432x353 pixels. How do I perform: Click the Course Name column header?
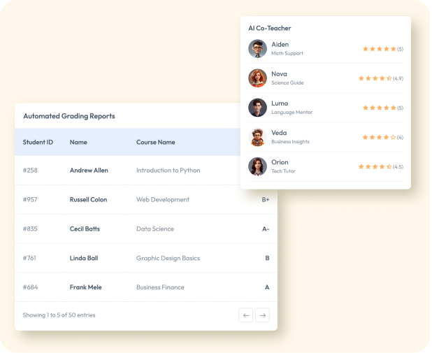pyautogui.click(x=155, y=142)
